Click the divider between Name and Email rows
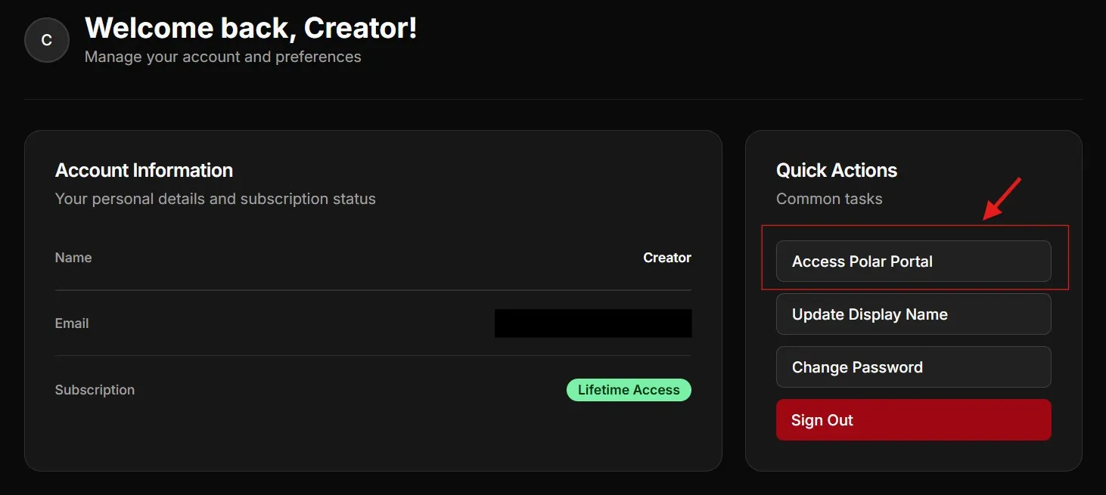 point(373,290)
